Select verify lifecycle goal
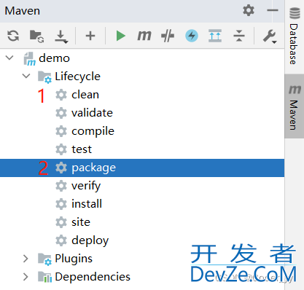304x290 pixels. [x=142, y=186]
